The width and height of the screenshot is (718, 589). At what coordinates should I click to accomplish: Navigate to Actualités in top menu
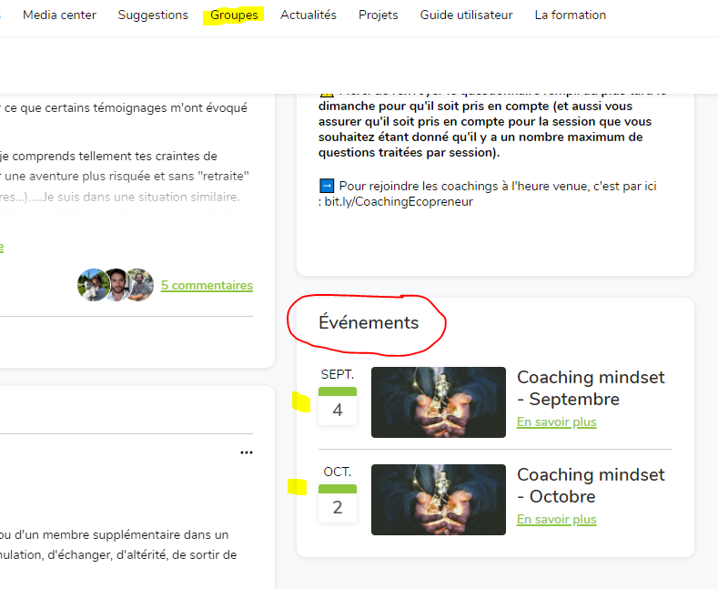click(308, 15)
